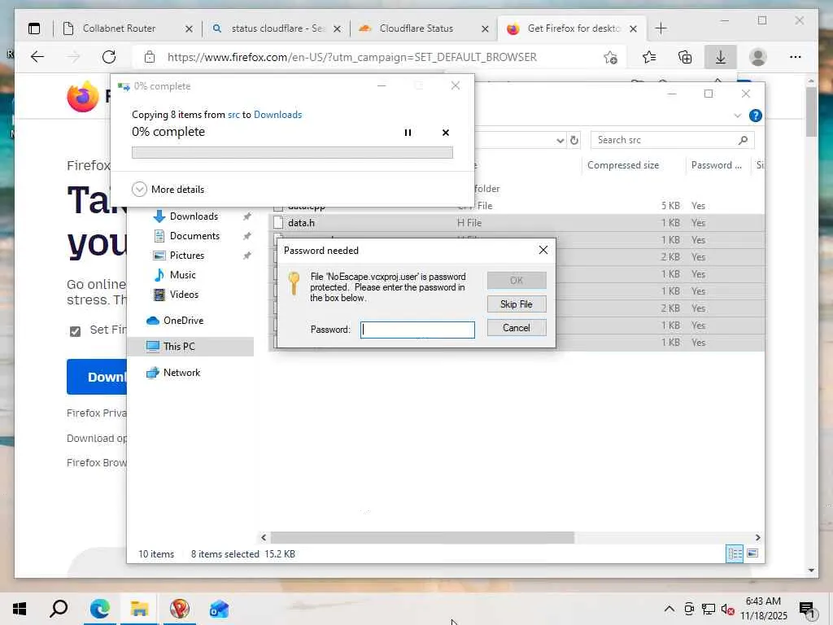This screenshot has width=833, height=625.
Task: View site information lock icon
Action: click(150, 57)
